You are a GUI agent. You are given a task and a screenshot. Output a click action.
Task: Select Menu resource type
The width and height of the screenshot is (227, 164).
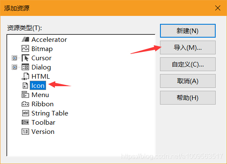[x=40, y=95]
